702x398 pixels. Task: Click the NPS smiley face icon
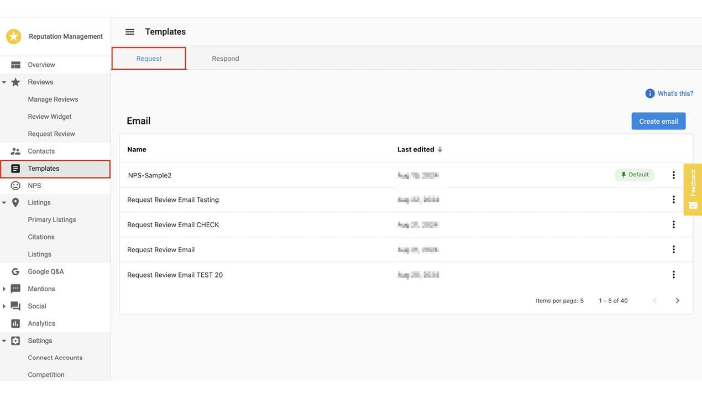tap(15, 186)
